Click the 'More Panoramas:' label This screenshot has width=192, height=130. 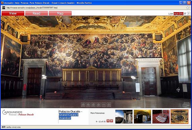98,113
